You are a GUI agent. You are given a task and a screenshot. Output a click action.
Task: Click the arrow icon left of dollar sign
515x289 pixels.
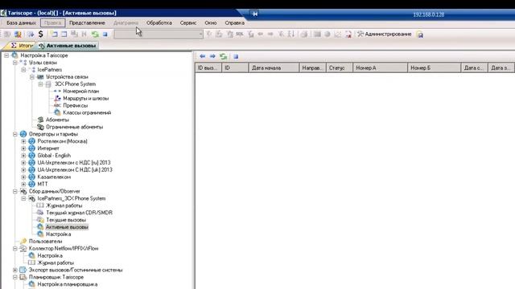[31, 34]
